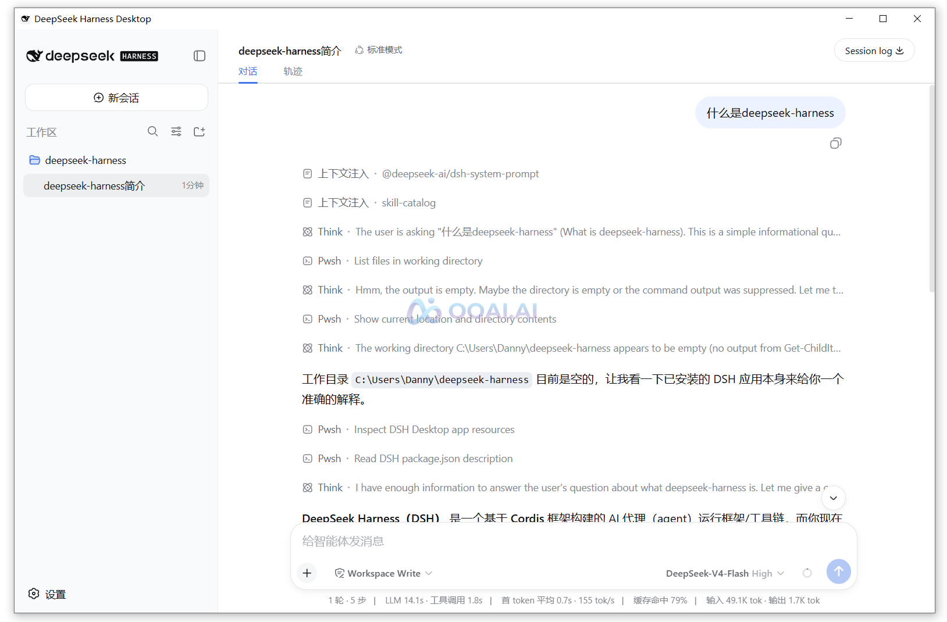This screenshot has height=622, width=947.
Task: Click the 标准模式 mode icon
Action: pos(359,50)
